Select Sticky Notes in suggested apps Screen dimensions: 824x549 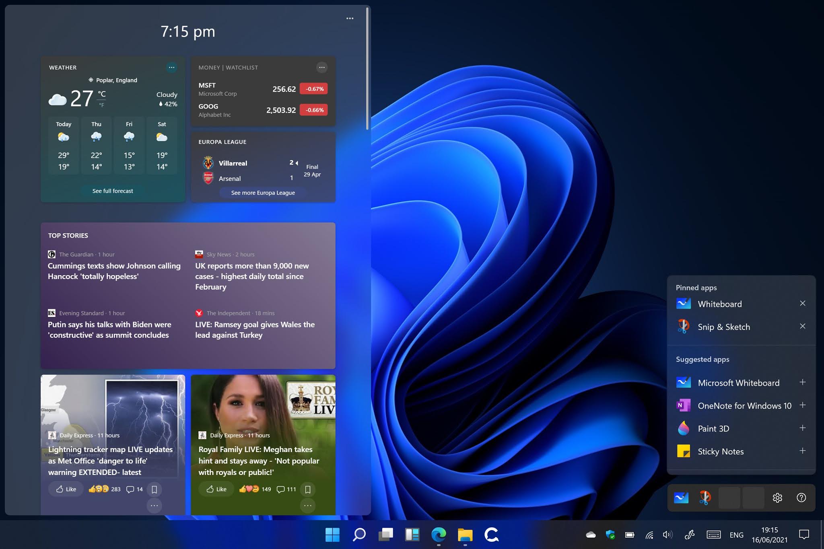point(720,451)
